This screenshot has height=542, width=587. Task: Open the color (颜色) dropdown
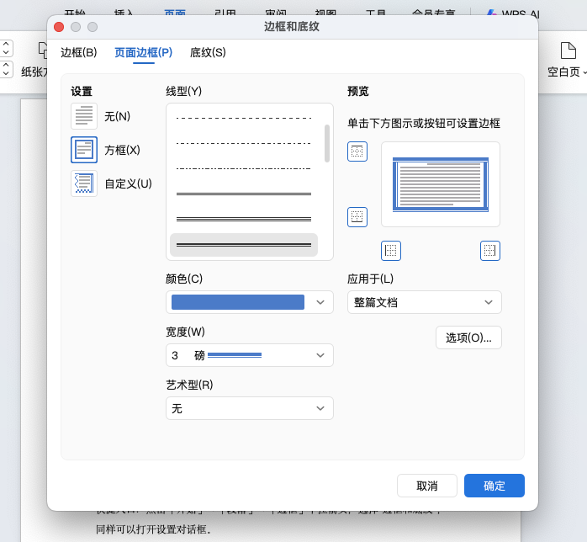250,302
